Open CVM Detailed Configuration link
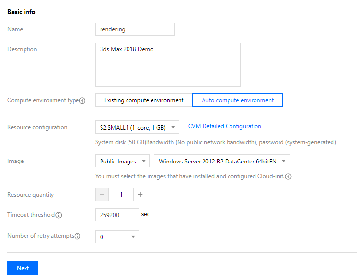 [225, 126]
